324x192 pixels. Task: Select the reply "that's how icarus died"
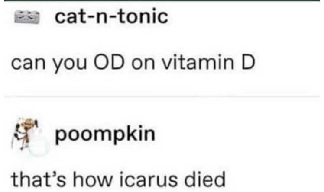[118, 179]
